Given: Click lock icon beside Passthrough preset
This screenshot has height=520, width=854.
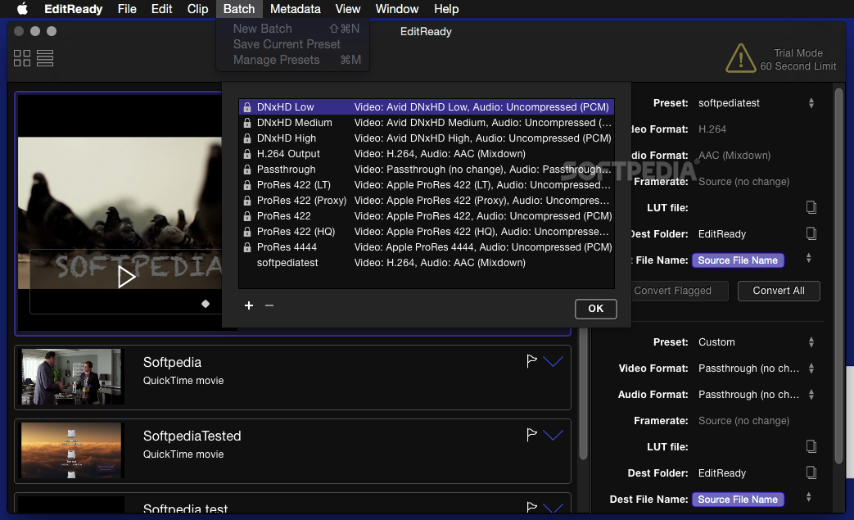Looking at the screenshot, I should [x=247, y=170].
